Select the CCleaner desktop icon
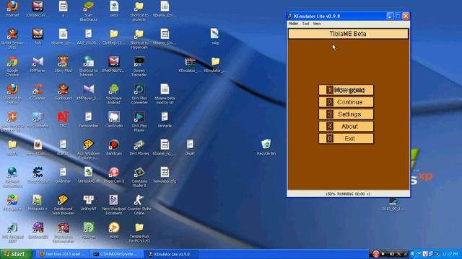 (38, 92)
